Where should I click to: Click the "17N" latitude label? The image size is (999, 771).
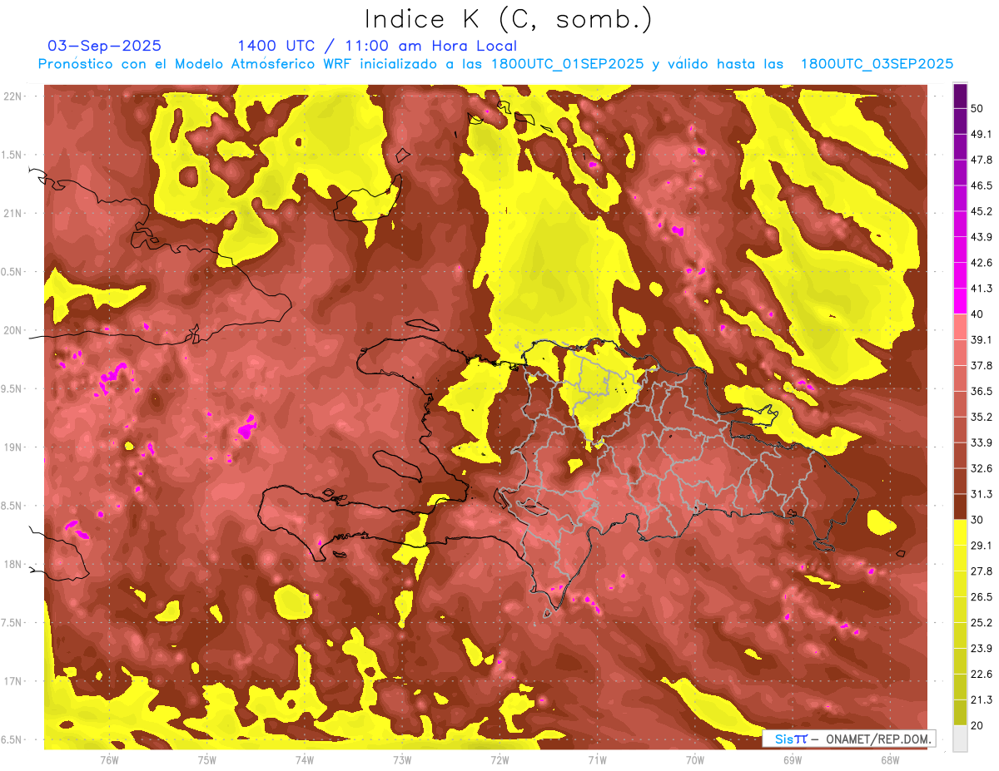click(x=14, y=682)
